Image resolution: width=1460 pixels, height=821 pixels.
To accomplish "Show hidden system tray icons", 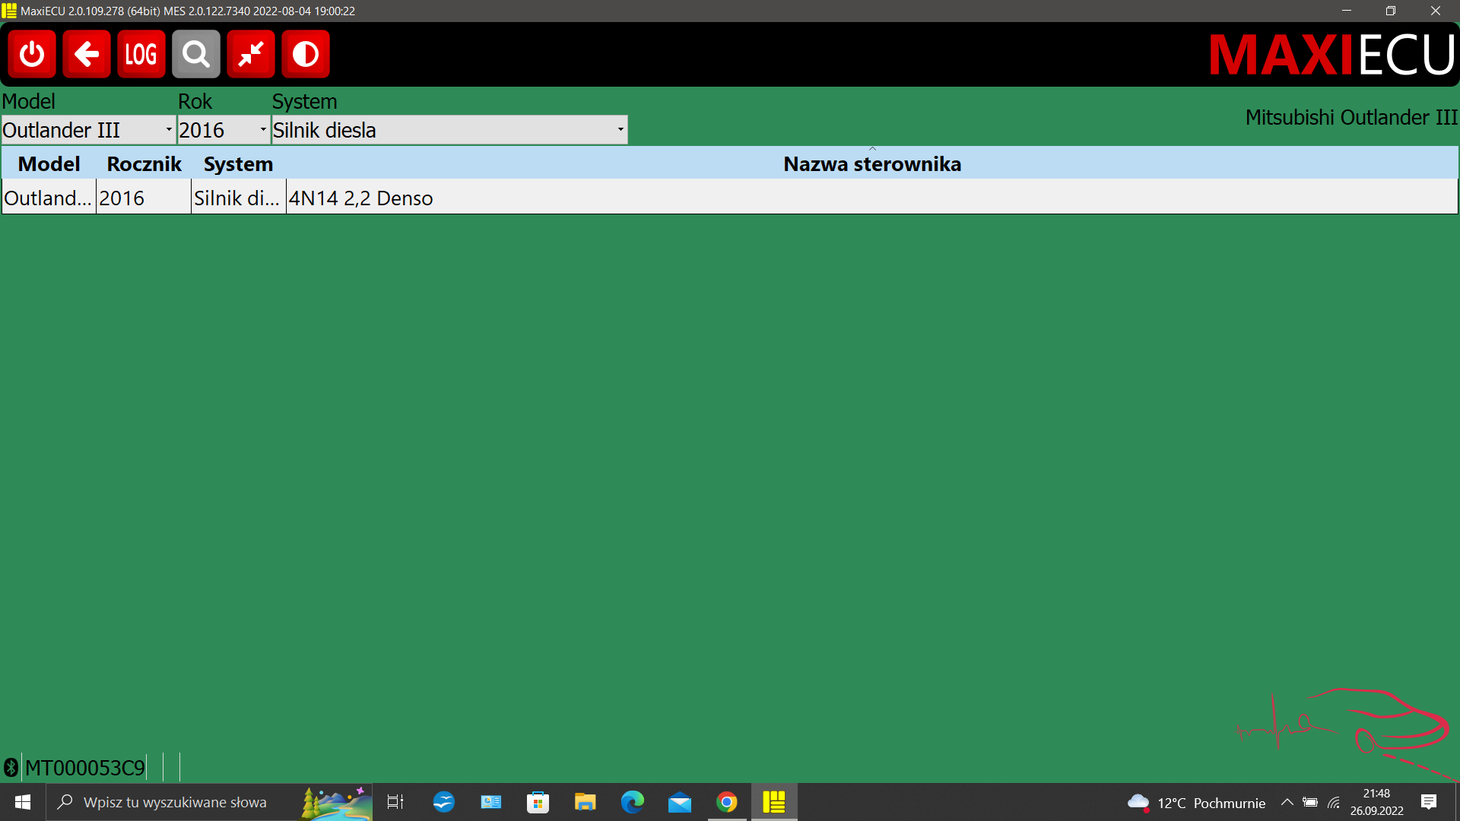I will tap(1287, 802).
